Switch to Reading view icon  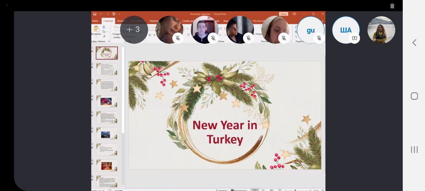[x=272, y=190]
